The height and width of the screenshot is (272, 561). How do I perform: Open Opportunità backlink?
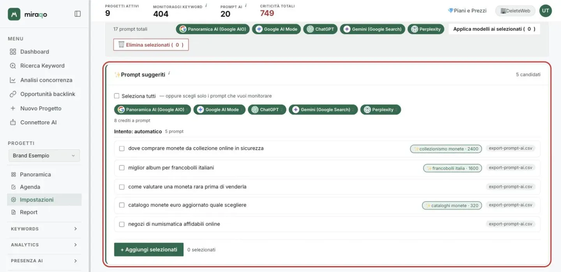pos(42,94)
